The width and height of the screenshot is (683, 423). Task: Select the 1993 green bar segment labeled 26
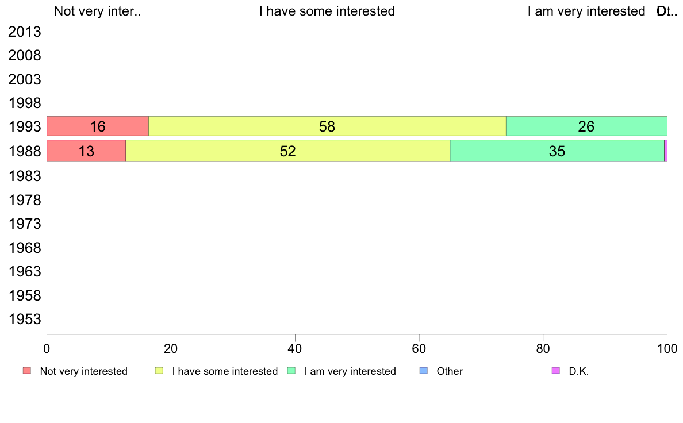(586, 126)
